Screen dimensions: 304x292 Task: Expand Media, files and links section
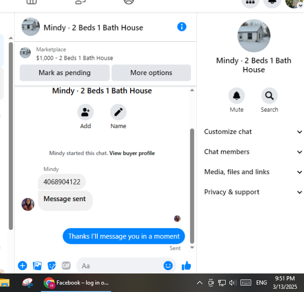(253, 172)
